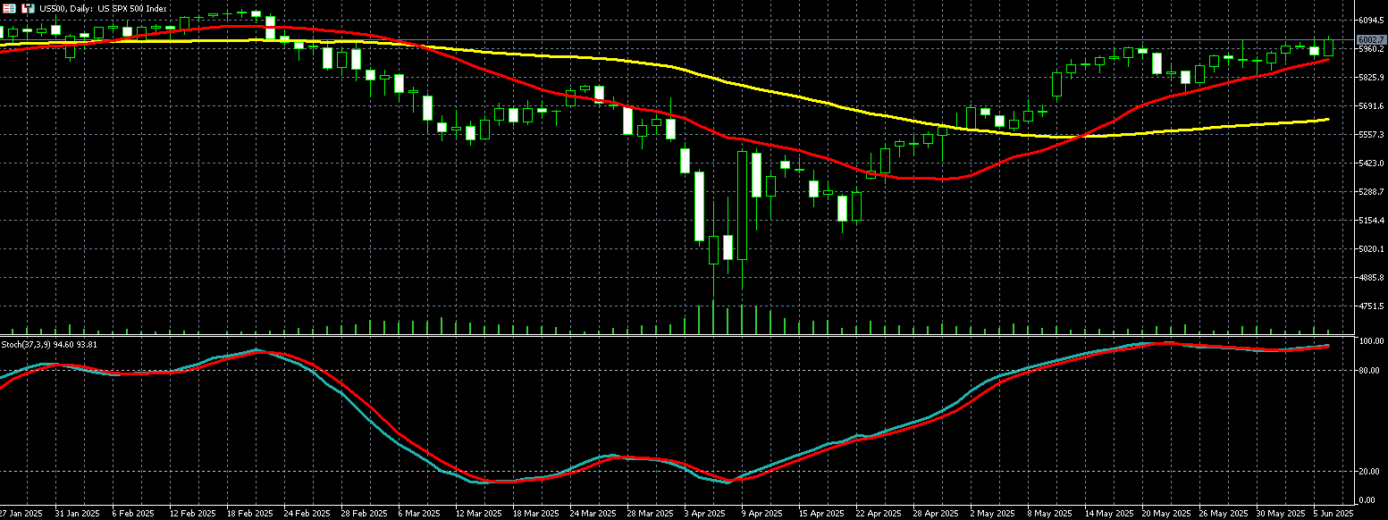Image resolution: width=1388 pixels, height=520 pixels.
Task: Click the '30 May 2025' date label
Action: coord(1279,514)
